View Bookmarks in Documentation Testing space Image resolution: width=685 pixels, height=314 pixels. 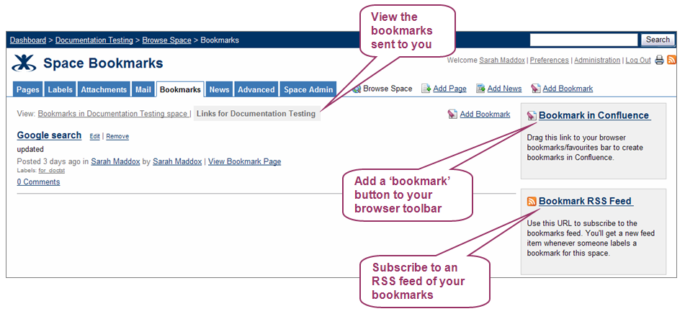112,114
